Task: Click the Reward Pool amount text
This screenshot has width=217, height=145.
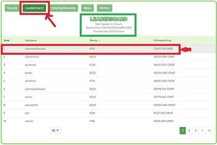Action: [x=108, y=28]
